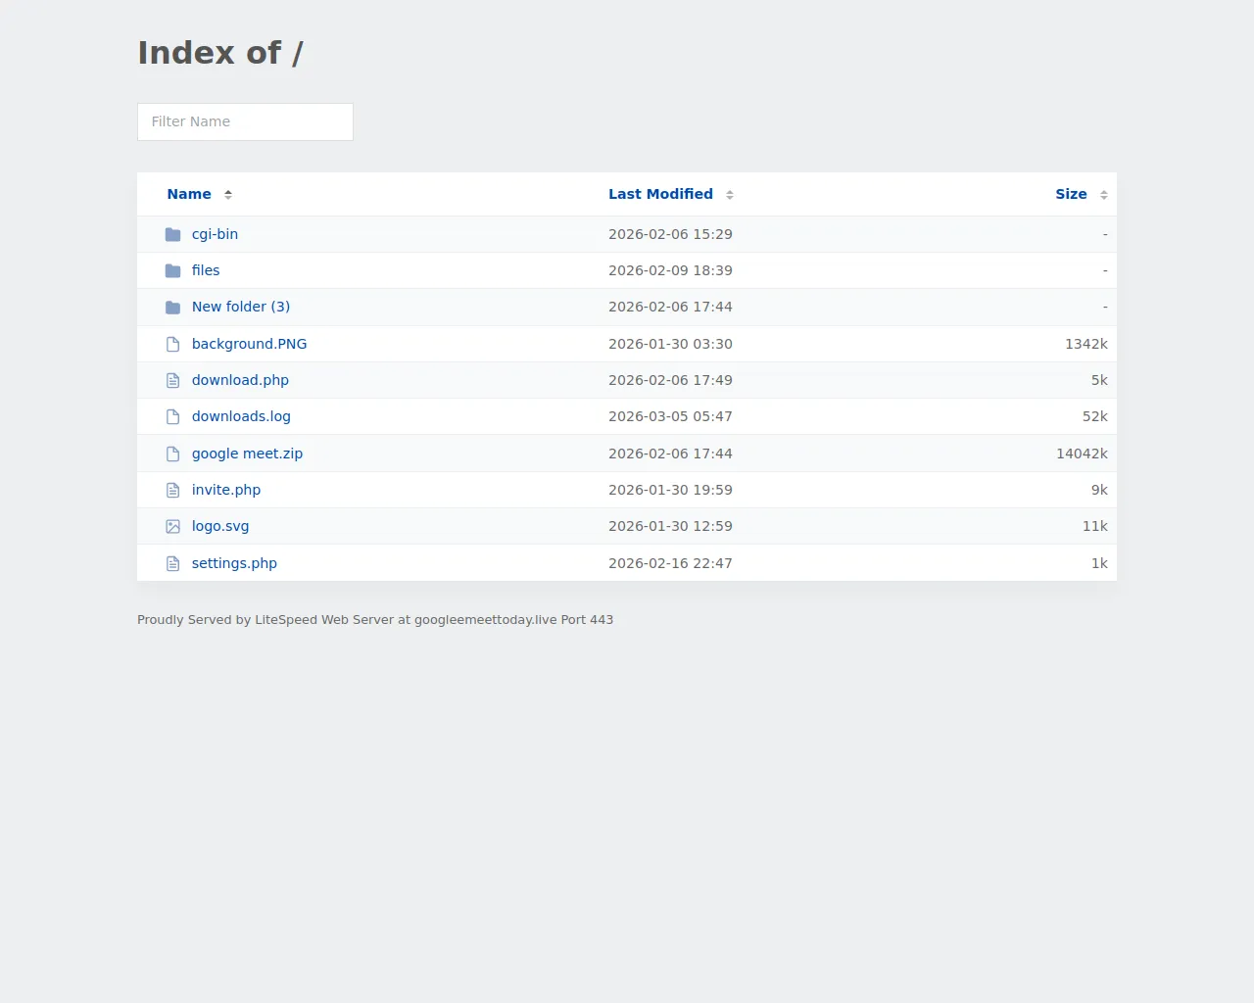Open the cgi-bin directory link

(215, 234)
